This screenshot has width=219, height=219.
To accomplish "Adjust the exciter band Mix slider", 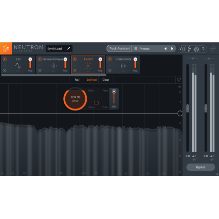I will [x=114, y=97].
